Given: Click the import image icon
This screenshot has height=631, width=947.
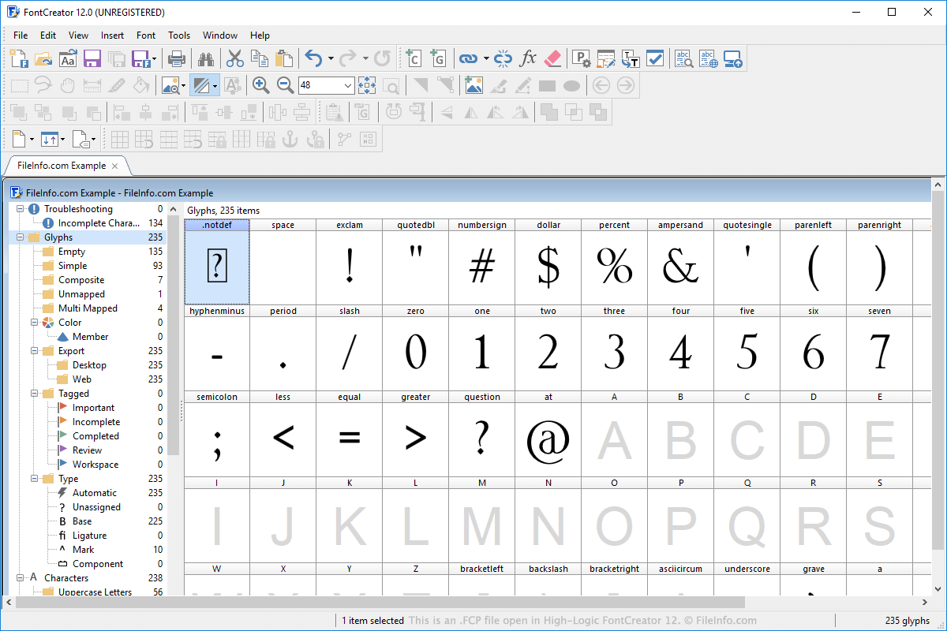Looking at the screenshot, I should point(473,85).
